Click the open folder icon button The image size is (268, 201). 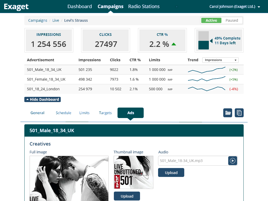[228, 113]
